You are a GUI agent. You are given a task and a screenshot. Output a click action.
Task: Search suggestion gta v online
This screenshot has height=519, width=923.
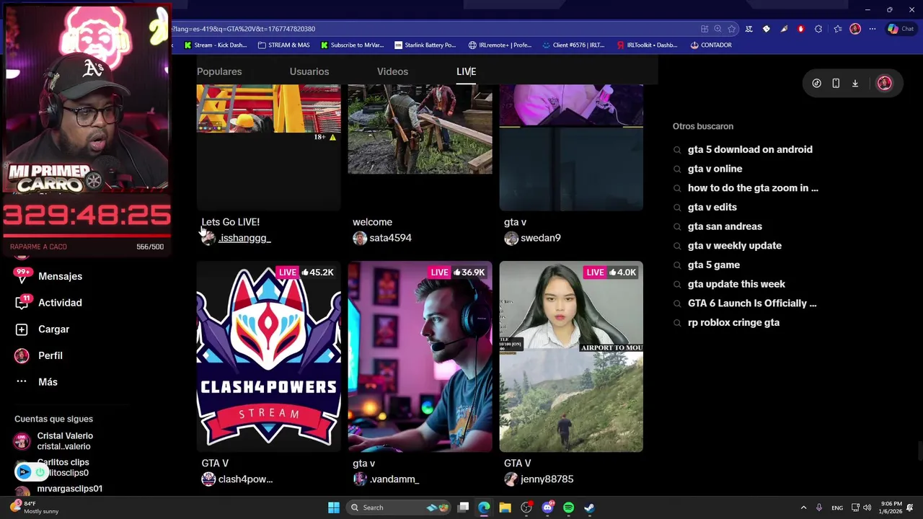click(x=715, y=169)
